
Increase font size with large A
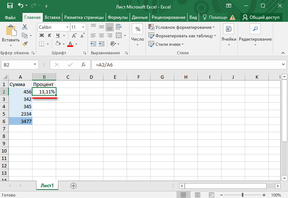(x=74, y=35)
